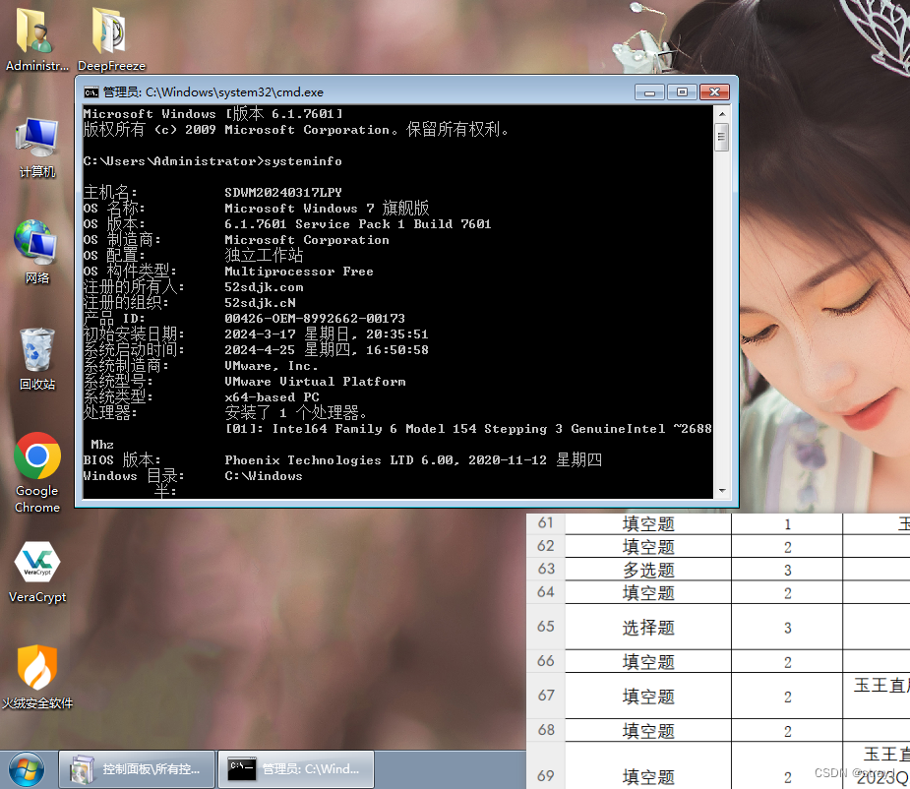Click 'x64-based PC' system type text

(272, 397)
